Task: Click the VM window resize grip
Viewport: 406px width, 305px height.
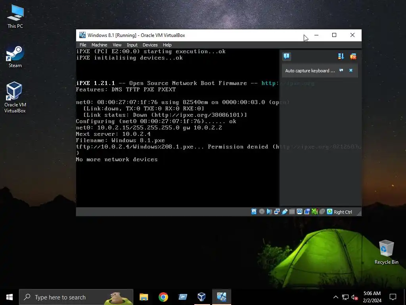Action: click(359, 213)
